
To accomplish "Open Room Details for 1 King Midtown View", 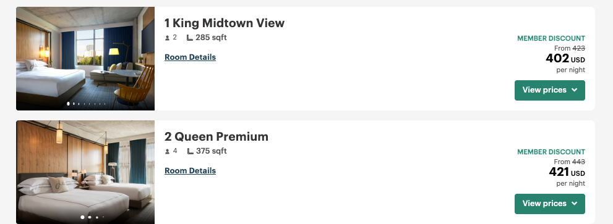I will point(190,57).
